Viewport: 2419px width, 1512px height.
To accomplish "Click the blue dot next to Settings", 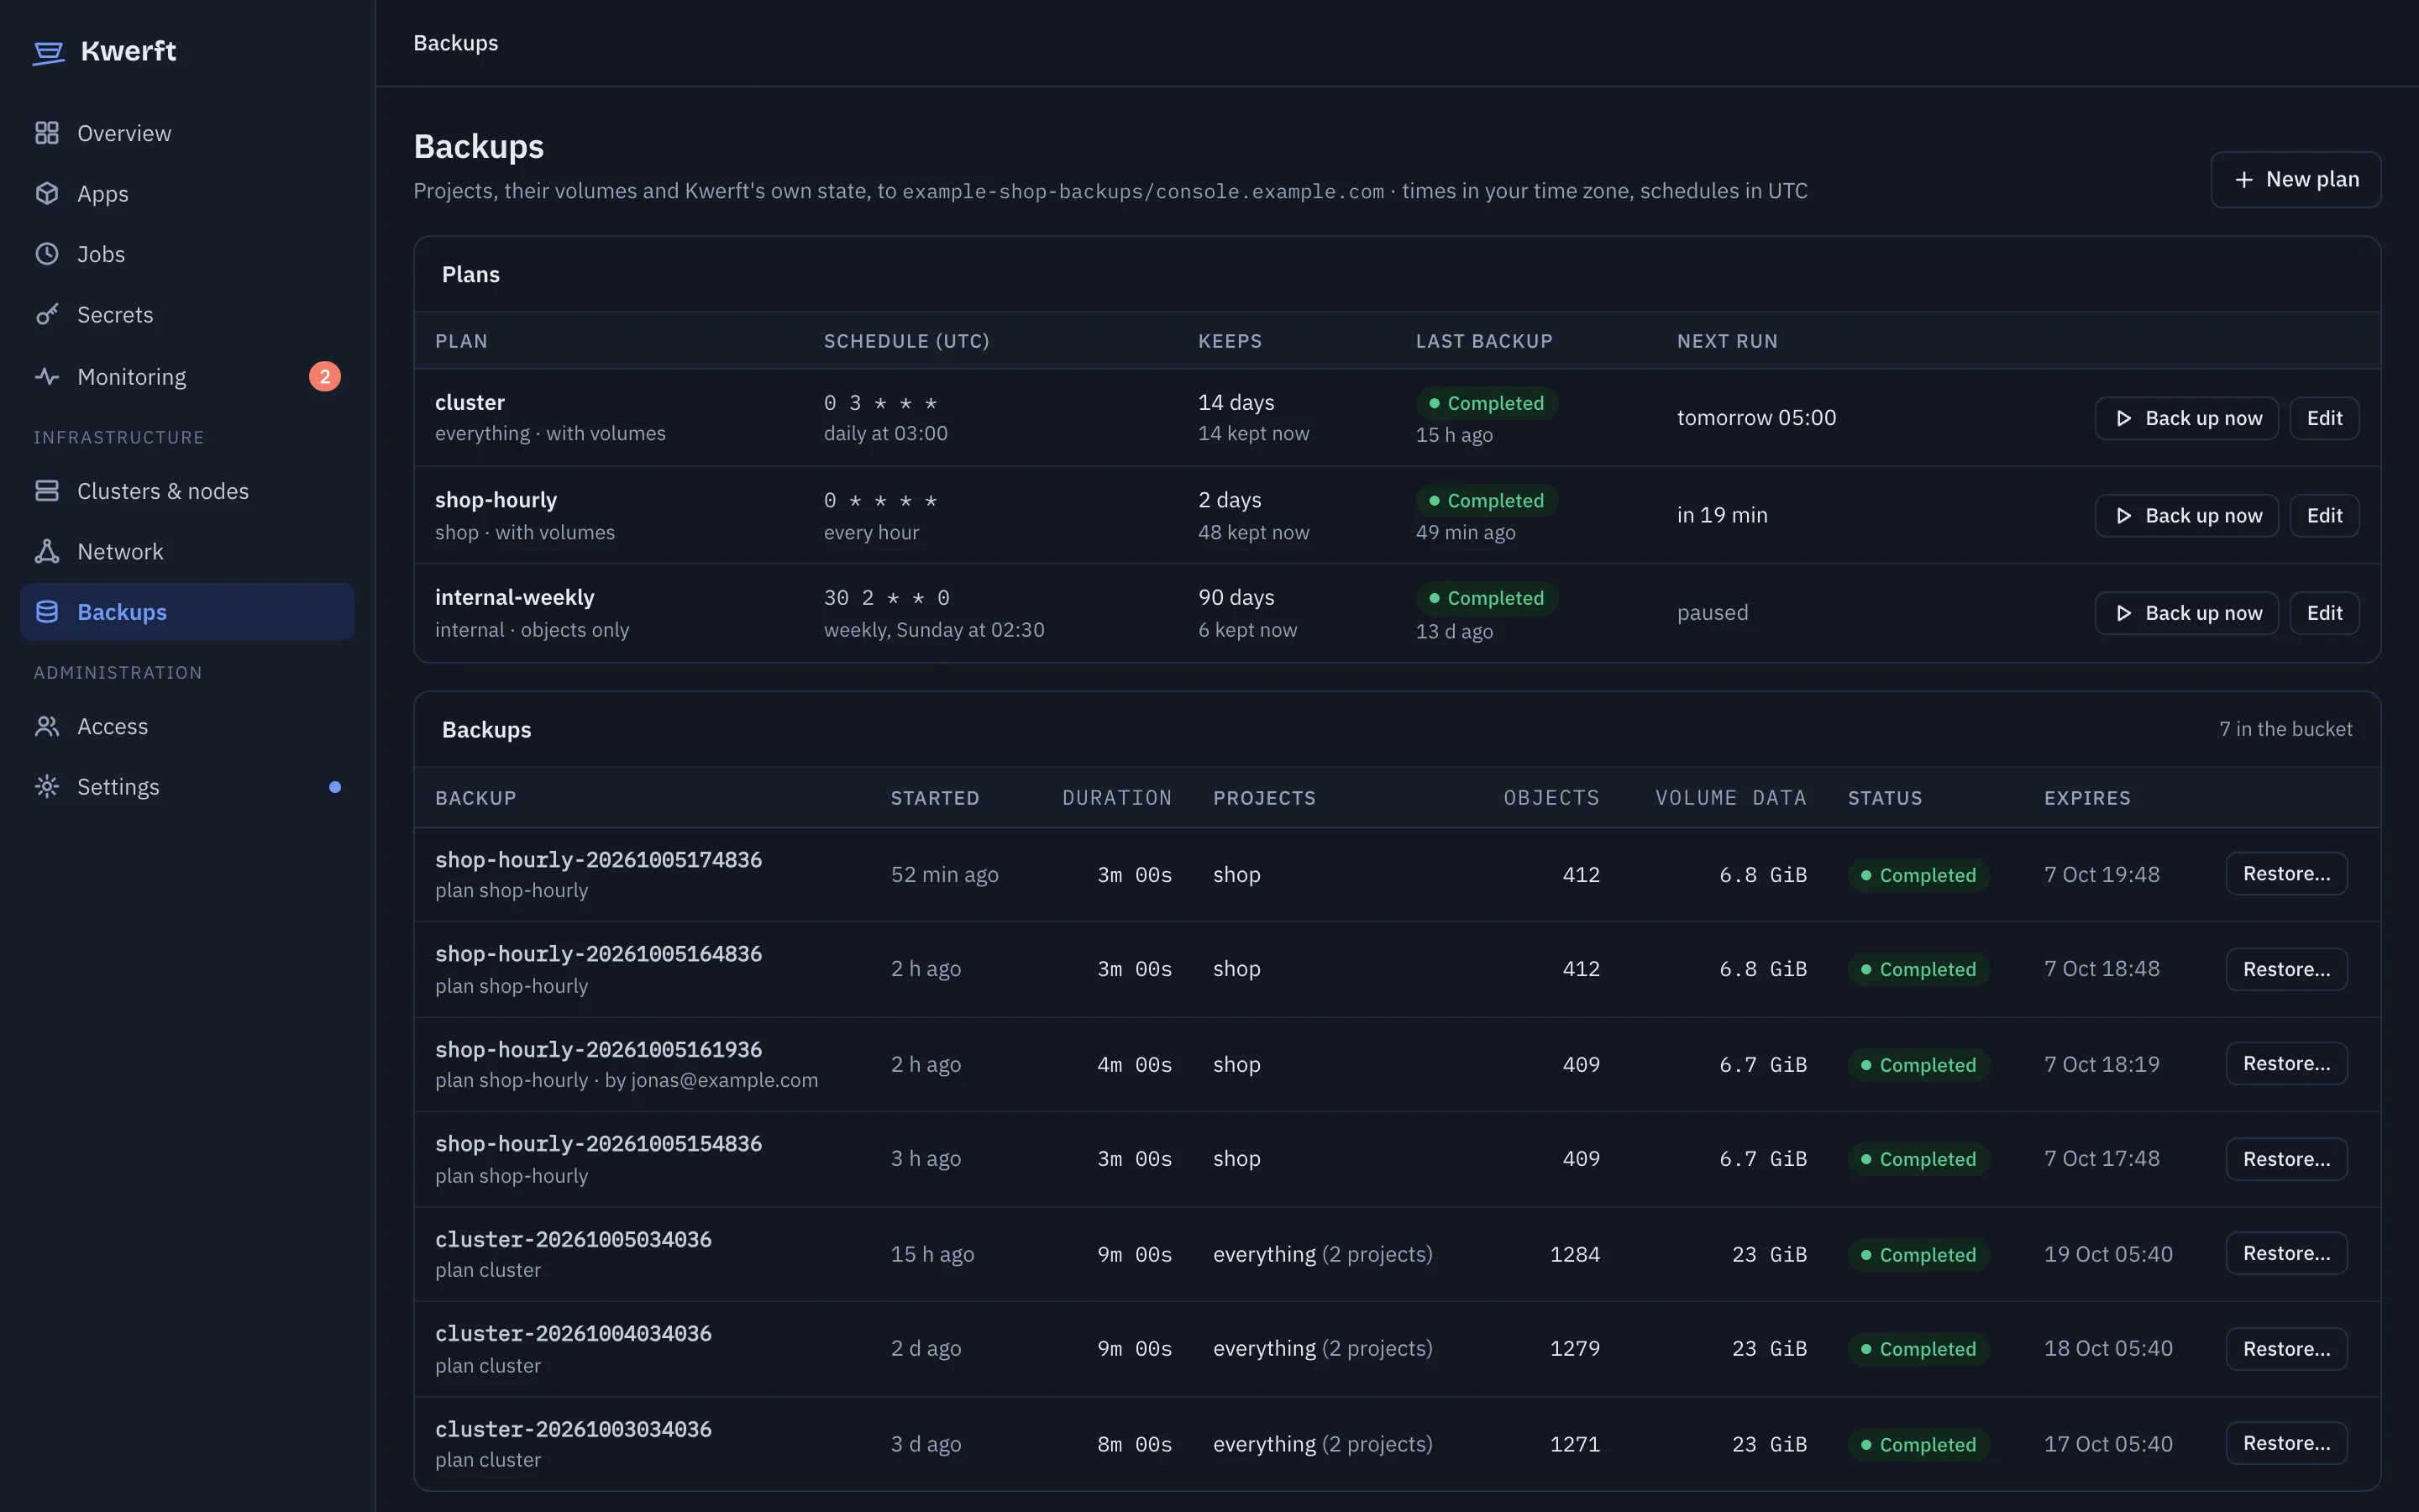I will (x=335, y=787).
